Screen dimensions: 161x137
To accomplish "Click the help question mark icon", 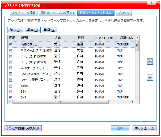I will click(9, 128).
